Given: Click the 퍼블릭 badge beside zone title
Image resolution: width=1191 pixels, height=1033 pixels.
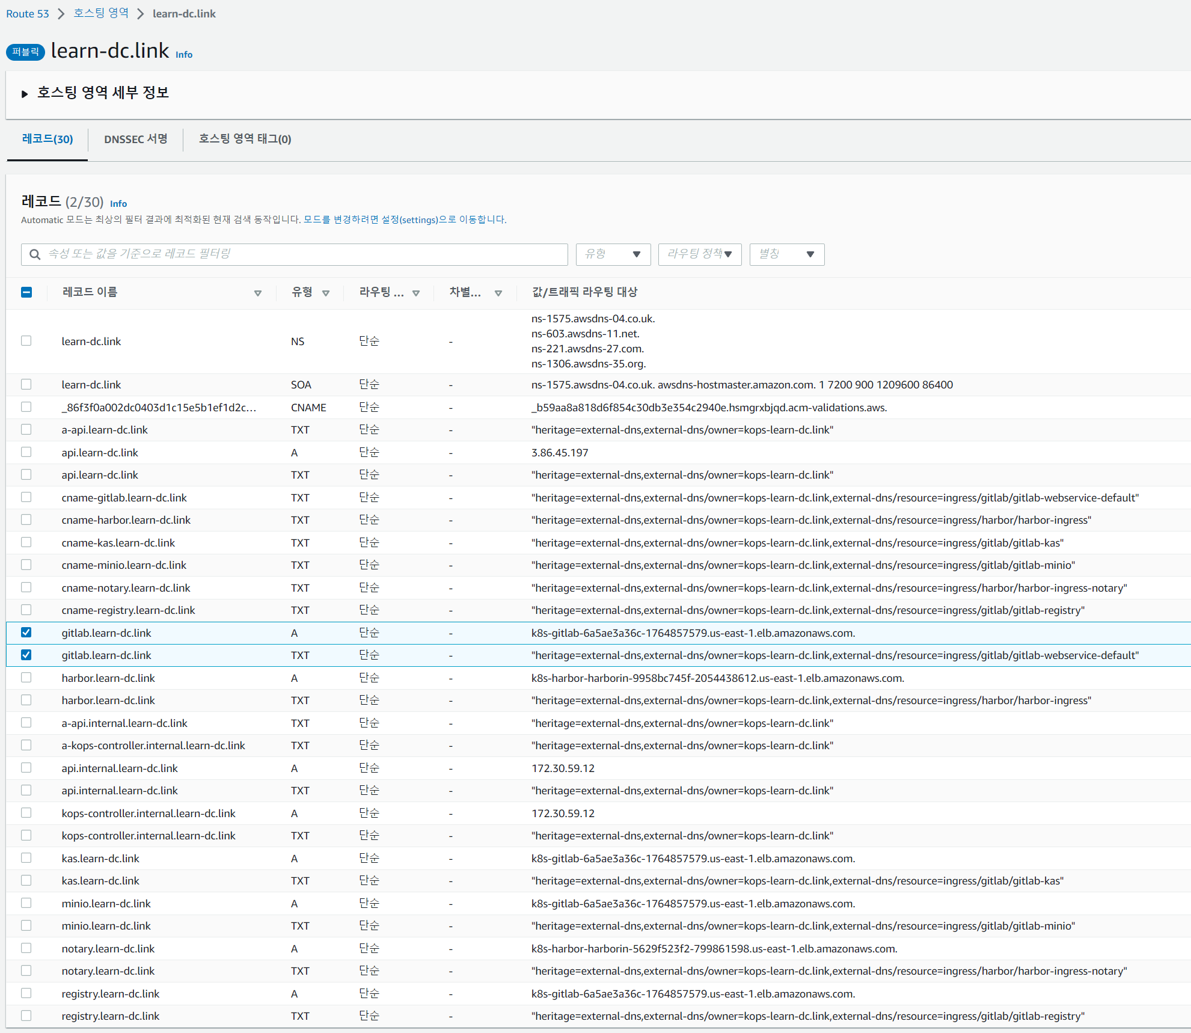Looking at the screenshot, I should [25, 52].
